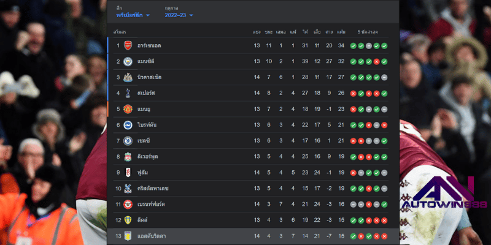Click the dropdown arrow beside 2022–23
Viewport: 491px width, 245px height.
pyautogui.click(x=191, y=15)
